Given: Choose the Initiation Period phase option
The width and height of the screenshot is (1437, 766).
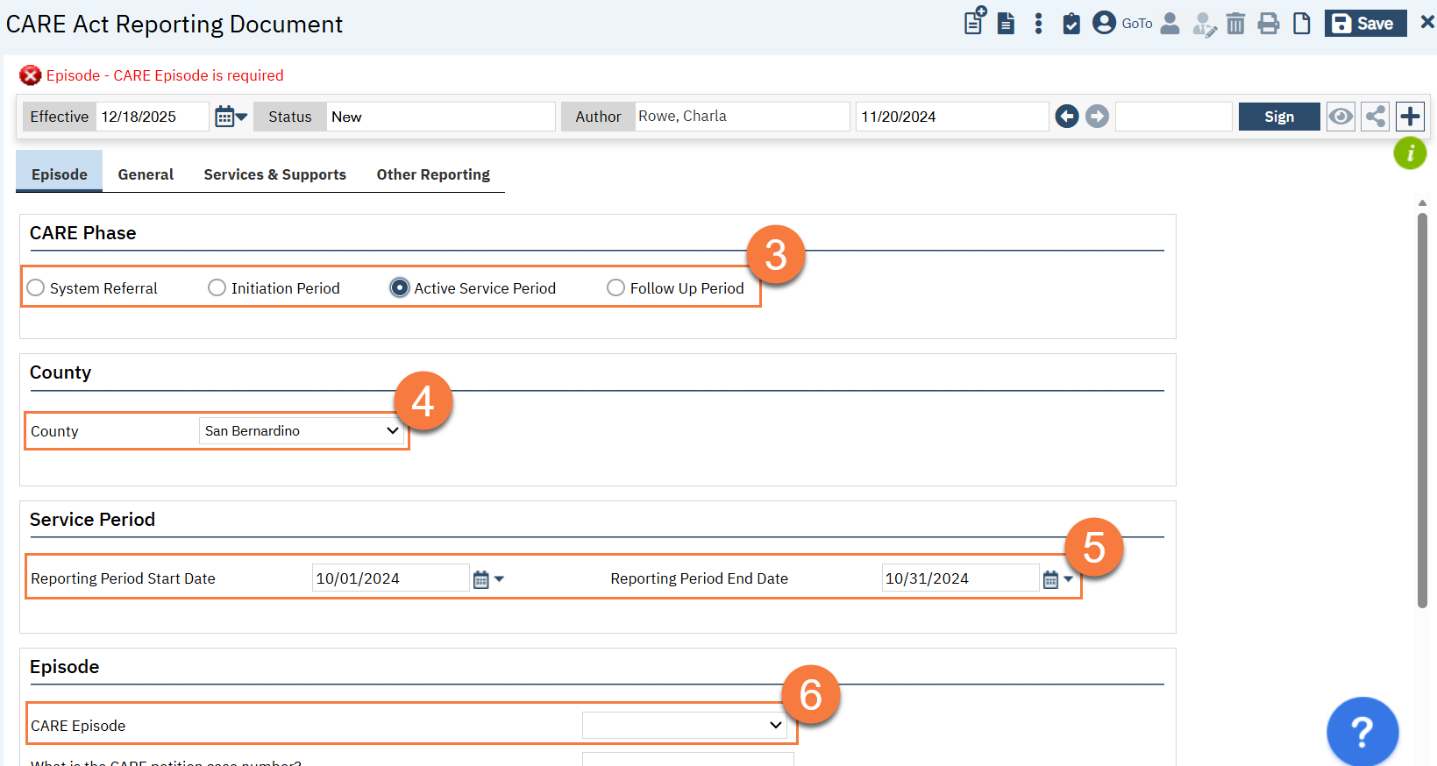Looking at the screenshot, I should [217, 288].
